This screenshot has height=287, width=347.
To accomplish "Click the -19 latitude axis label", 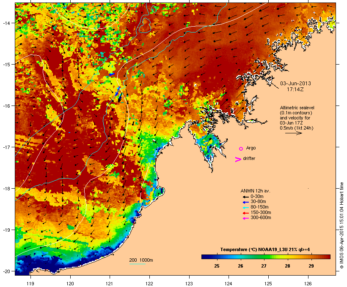I will pos(6,230).
